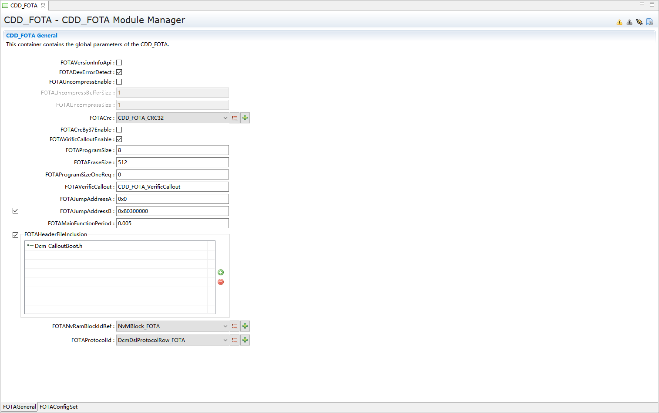Click the document with gear icon
This screenshot has height=413, width=659.
(649, 22)
